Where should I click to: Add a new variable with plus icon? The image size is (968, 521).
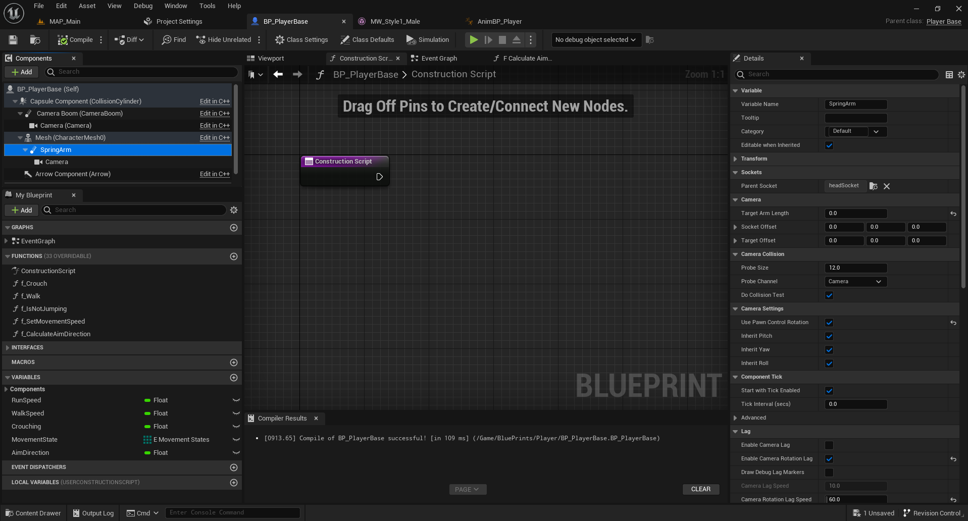point(234,378)
